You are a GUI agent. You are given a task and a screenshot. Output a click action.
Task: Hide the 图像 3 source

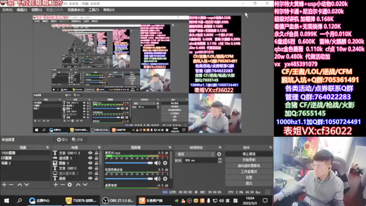[90, 163]
